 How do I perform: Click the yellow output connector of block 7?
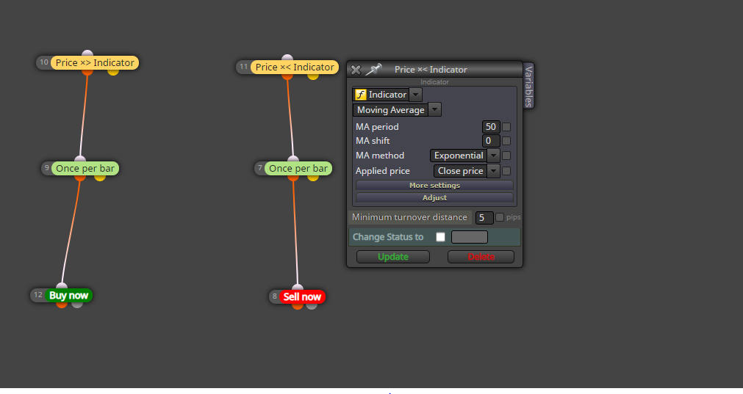click(313, 178)
